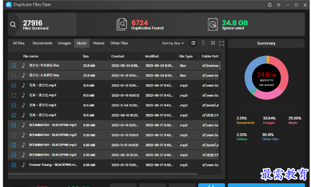Click music note icon of 花海 created 2022-11-04

23,105
